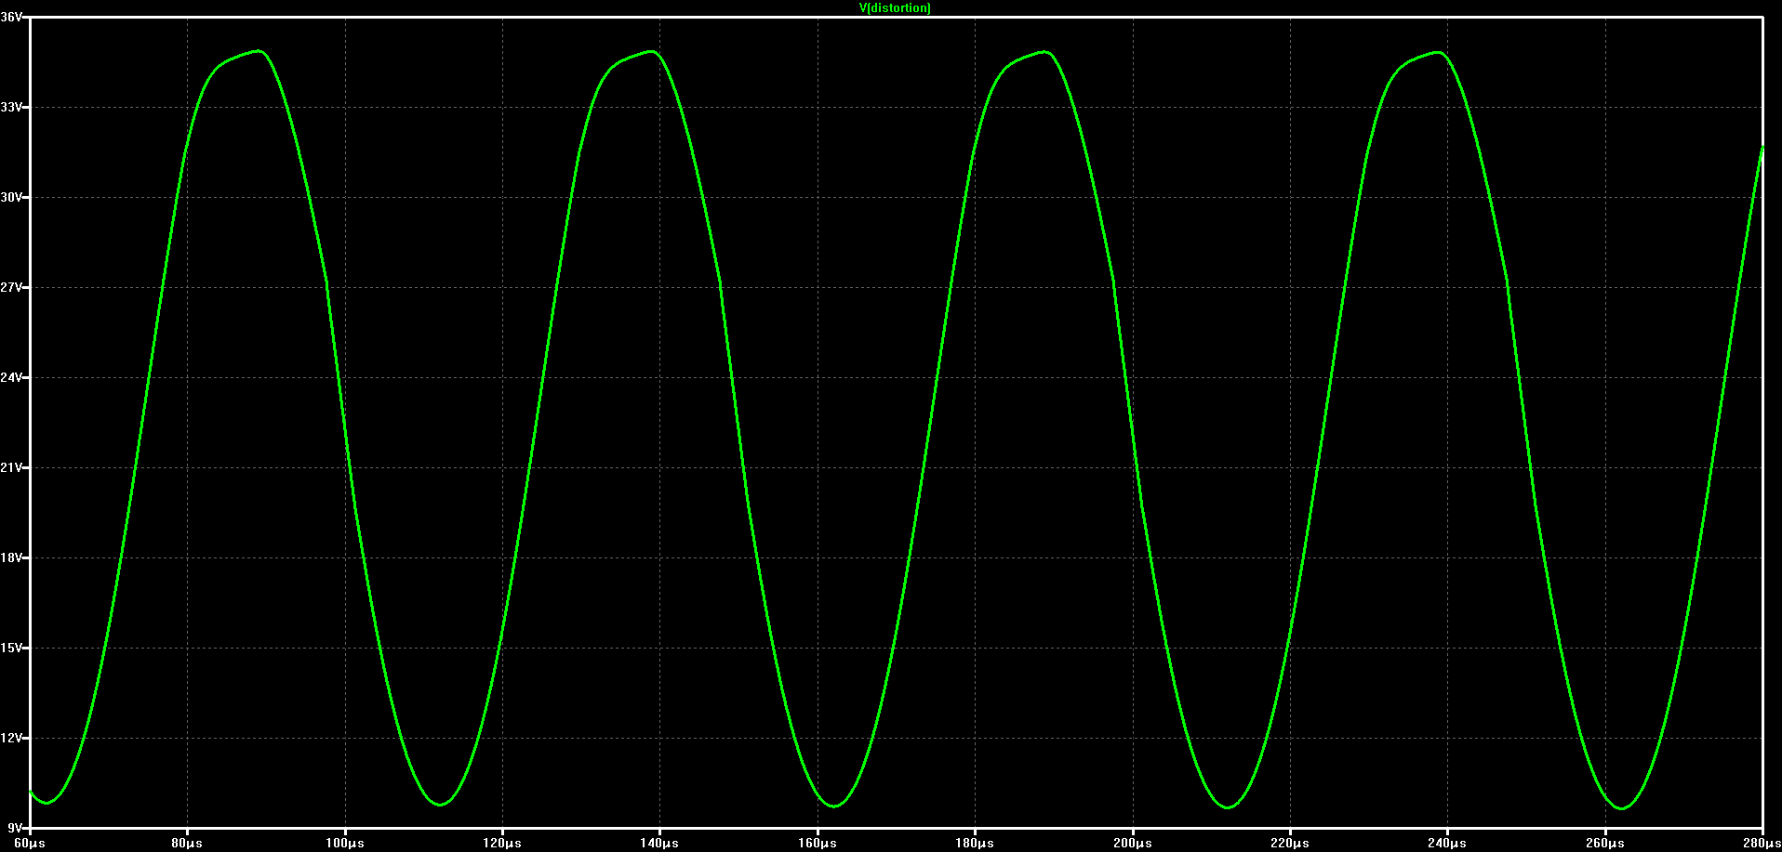1782x852 pixels.
Task: Click the 140µs time axis label
Action: (x=659, y=844)
